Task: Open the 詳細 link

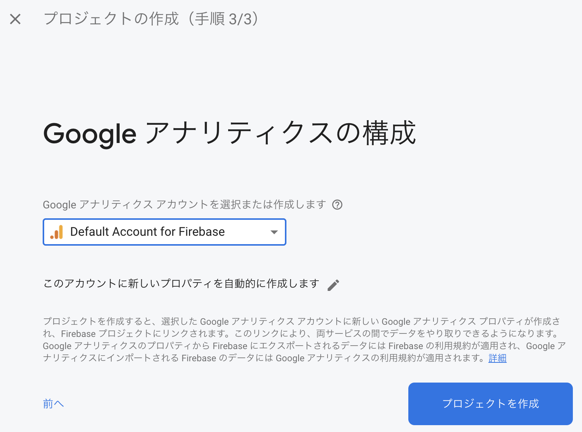Action: (x=497, y=358)
